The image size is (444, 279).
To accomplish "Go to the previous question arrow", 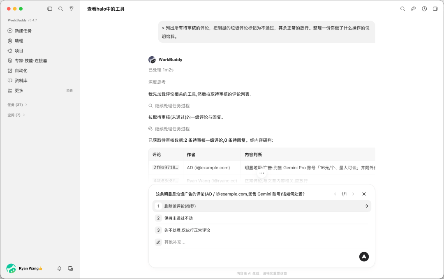I will click(335, 194).
